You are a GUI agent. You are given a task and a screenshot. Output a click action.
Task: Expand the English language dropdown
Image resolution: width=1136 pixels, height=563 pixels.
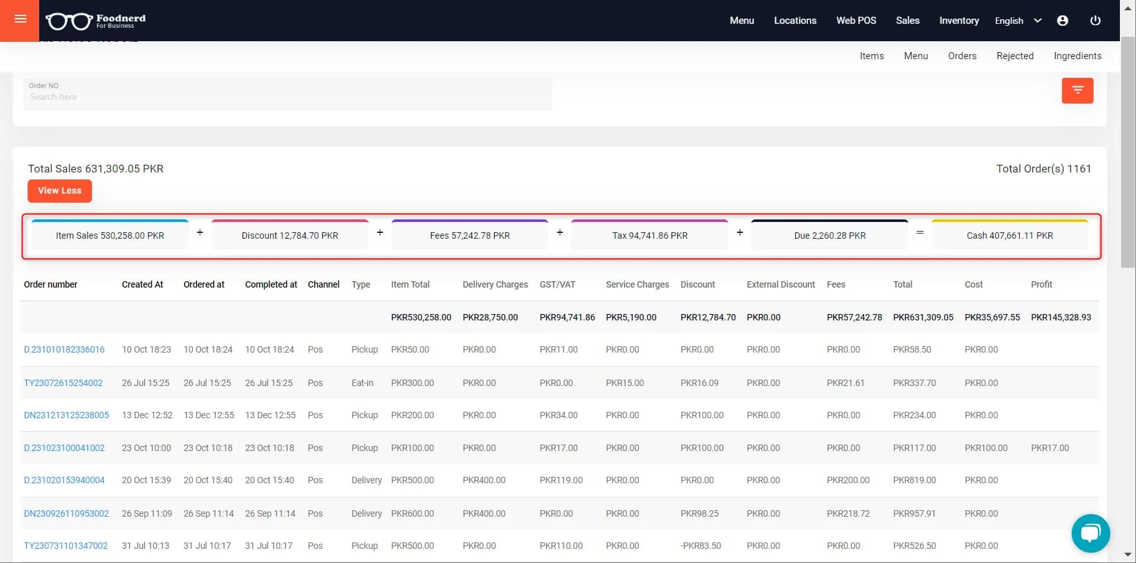[x=1018, y=21]
